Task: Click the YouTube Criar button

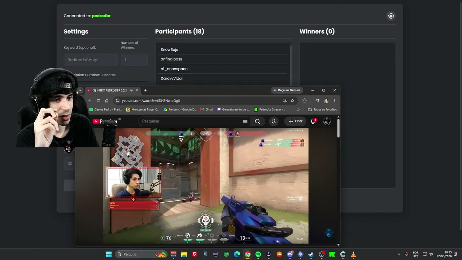Action: click(295, 121)
